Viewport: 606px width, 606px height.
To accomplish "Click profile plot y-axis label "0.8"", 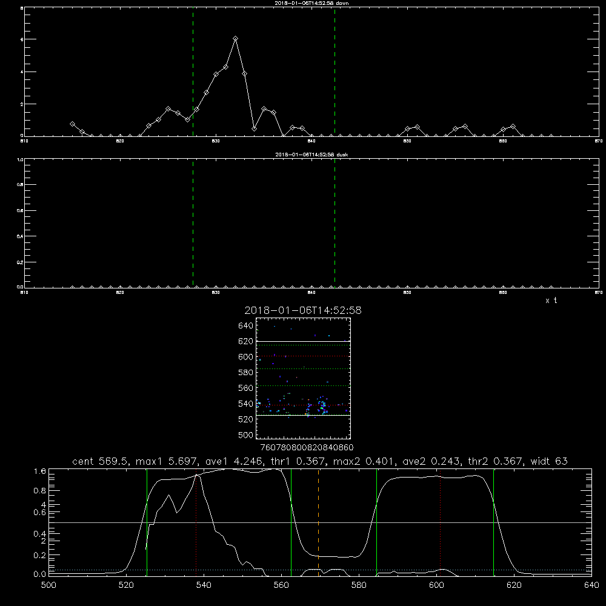I will pos(40,491).
